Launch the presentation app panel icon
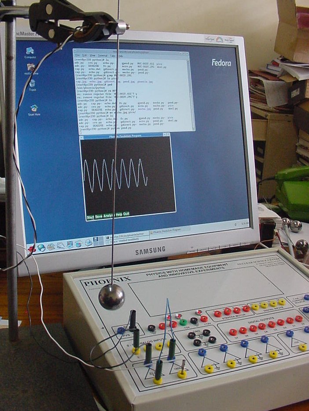Image resolution: width=309 pixels, height=411 pixels. (x=70, y=244)
